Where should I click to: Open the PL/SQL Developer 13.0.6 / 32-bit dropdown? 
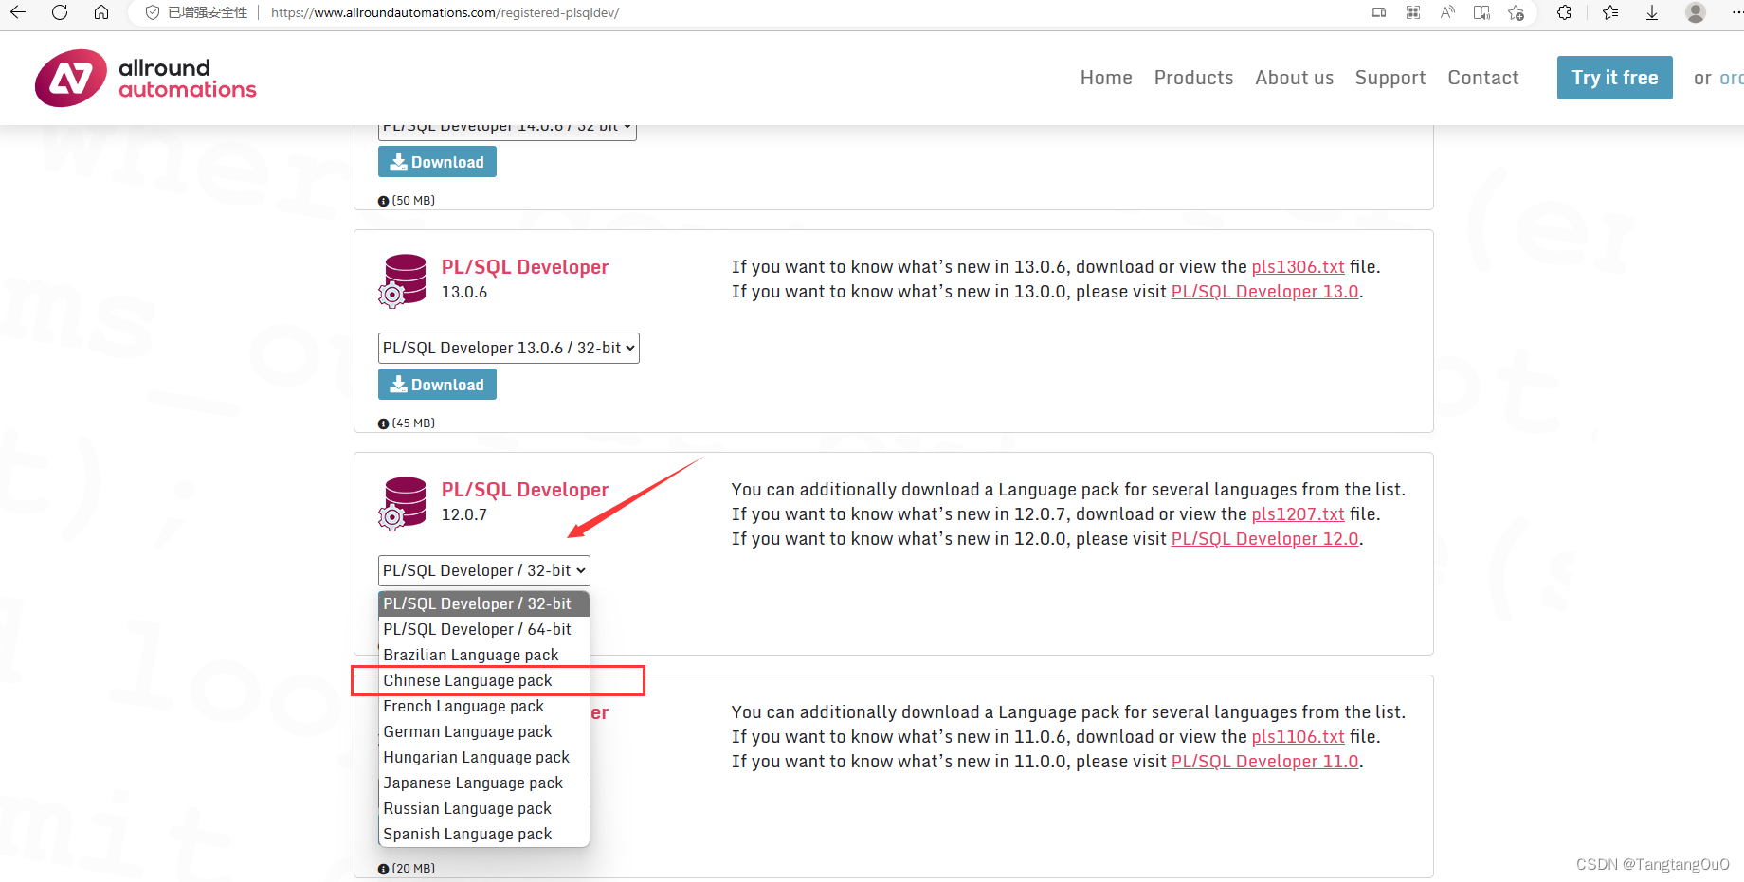click(508, 348)
